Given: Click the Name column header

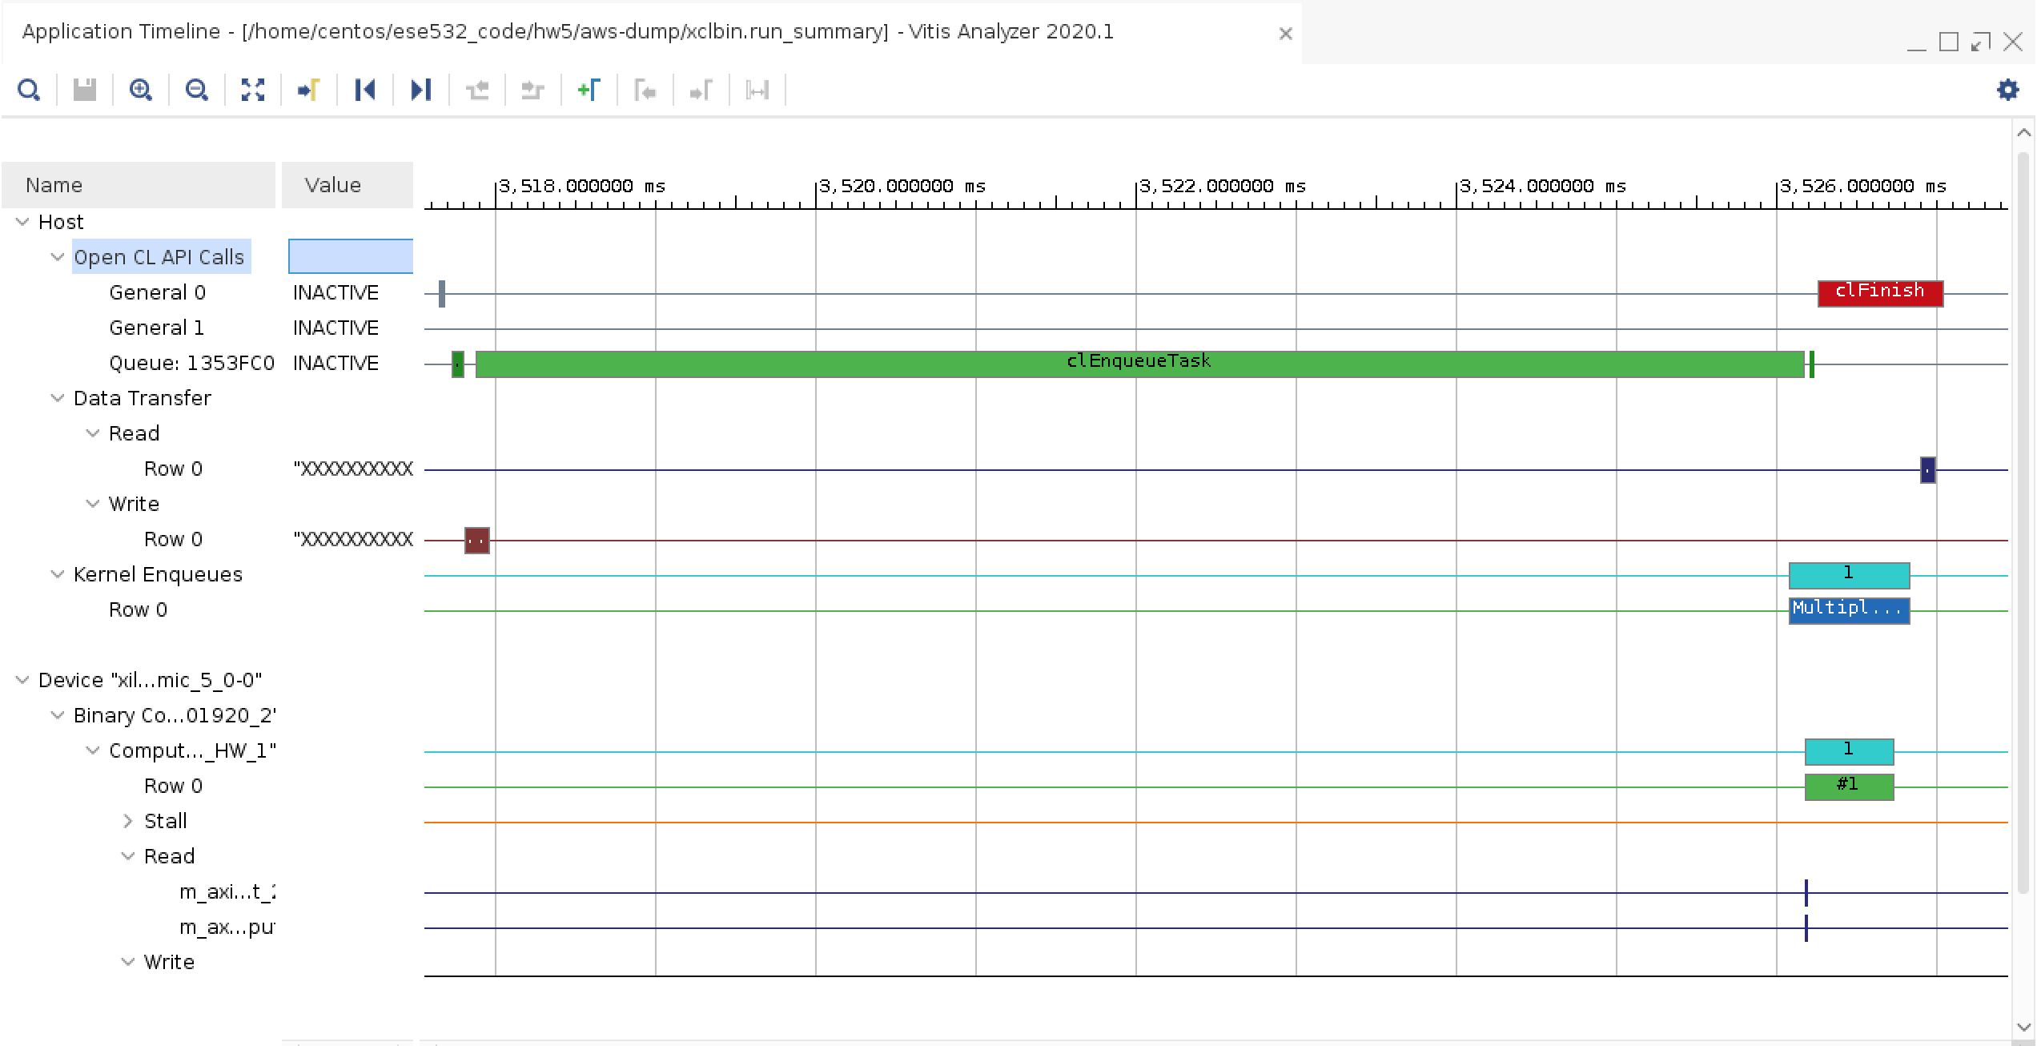Looking at the screenshot, I should (139, 185).
